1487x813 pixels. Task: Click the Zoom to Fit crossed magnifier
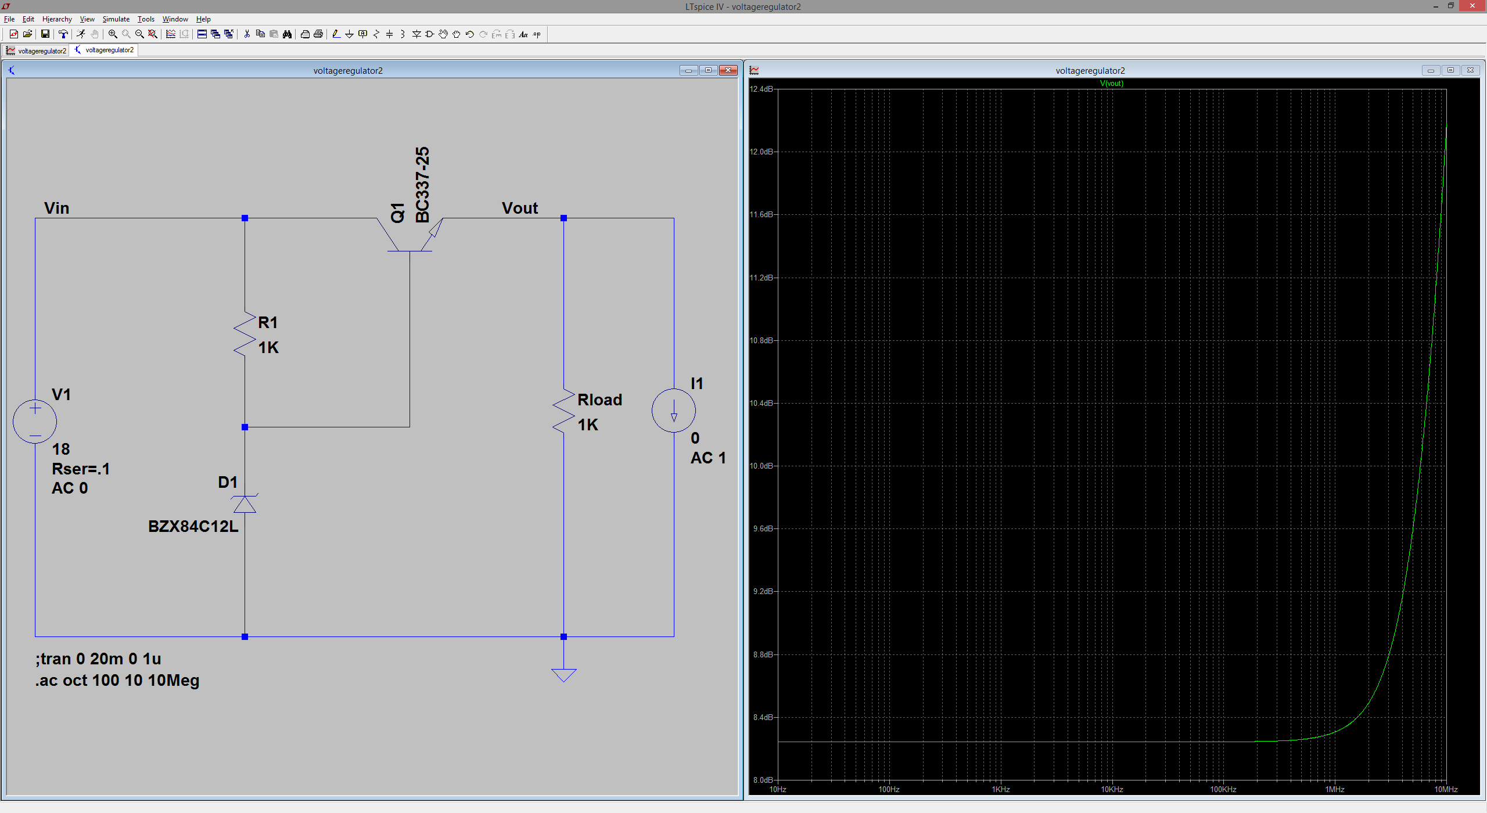153,34
